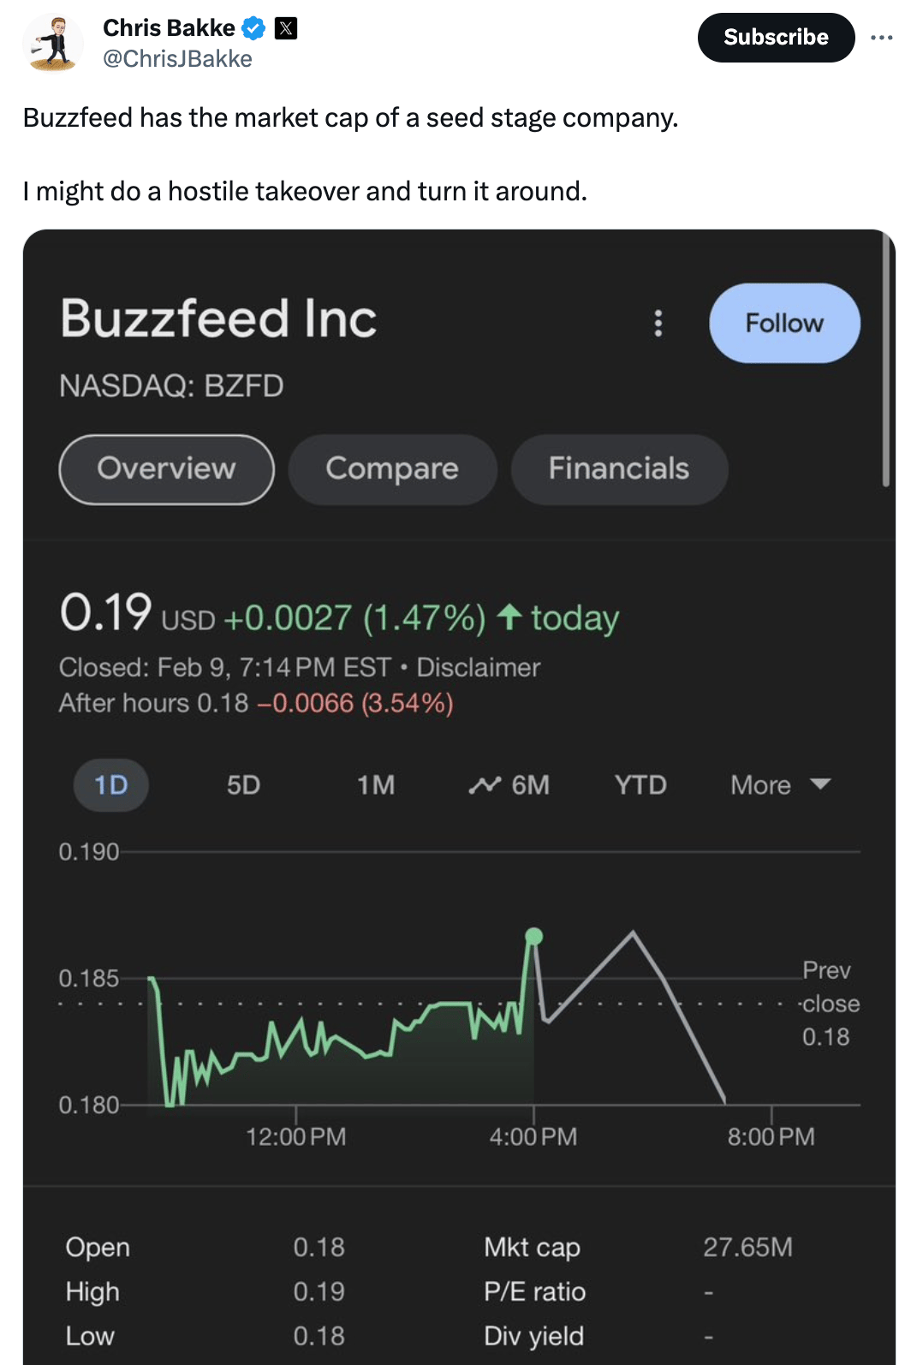
Task: Subscribe to Chris Bakke
Action: [x=776, y=38]
